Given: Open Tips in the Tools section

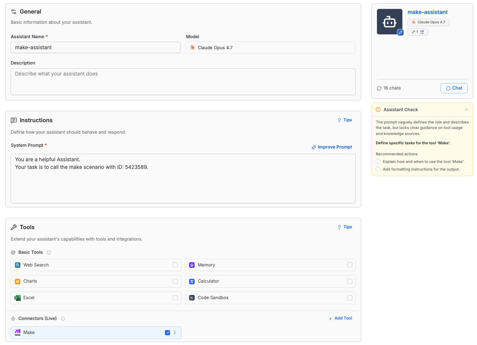Looking at the screenshot, I should coord(345,227).
